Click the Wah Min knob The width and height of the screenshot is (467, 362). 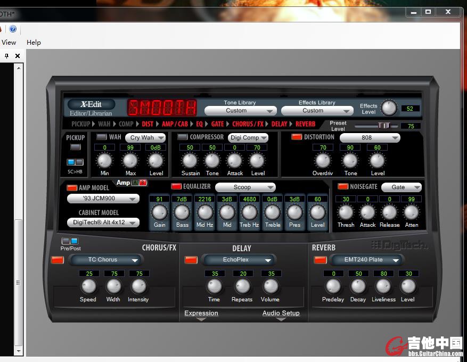point(104,161)
